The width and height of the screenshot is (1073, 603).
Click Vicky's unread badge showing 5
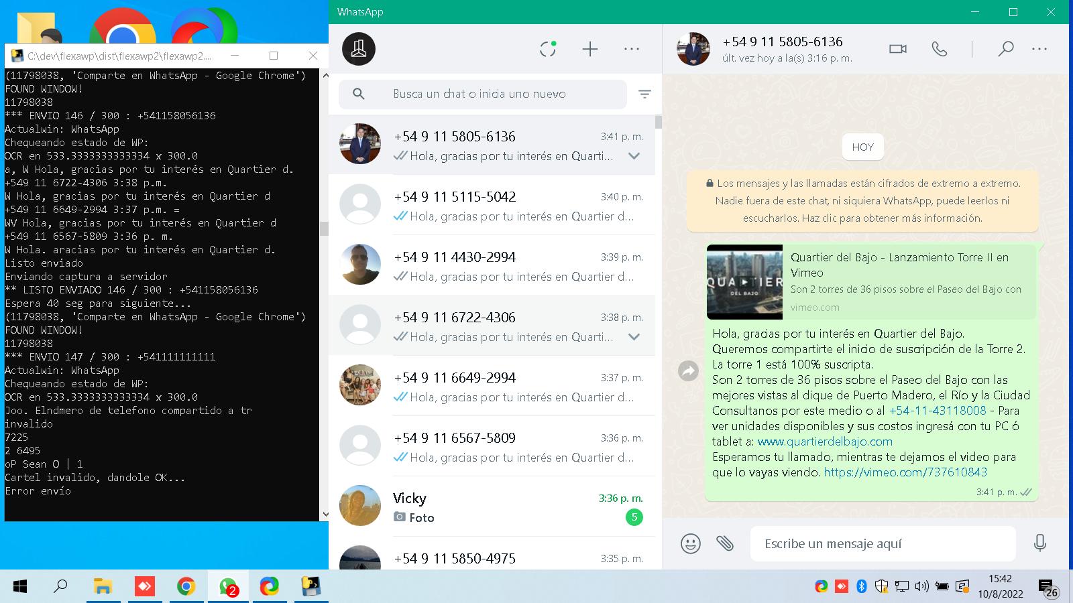(634, 517)
